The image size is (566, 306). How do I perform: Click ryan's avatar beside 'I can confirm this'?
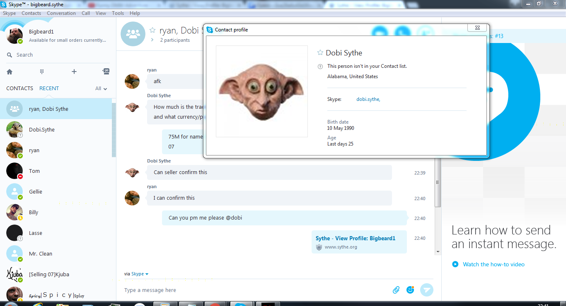[x=132, y=198]
